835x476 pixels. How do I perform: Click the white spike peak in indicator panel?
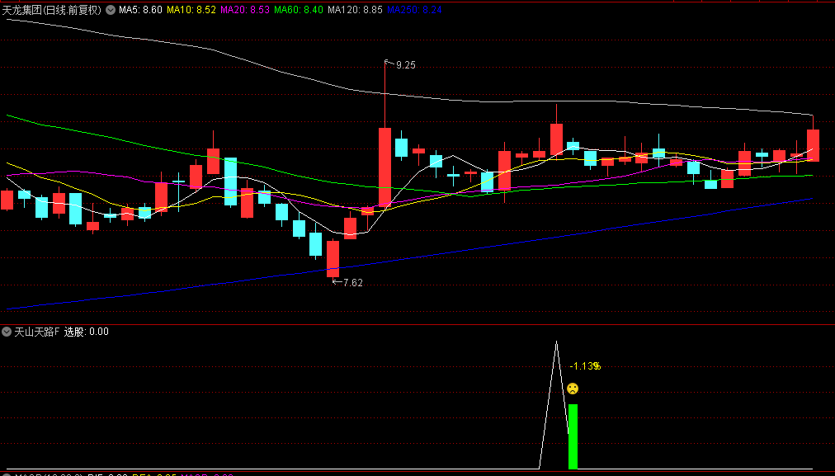(x=556, y=343)
